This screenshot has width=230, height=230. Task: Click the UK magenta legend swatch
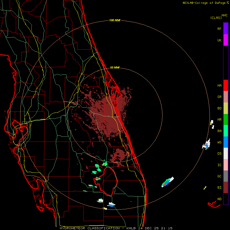pyautogui.click(x=226, y=40)
